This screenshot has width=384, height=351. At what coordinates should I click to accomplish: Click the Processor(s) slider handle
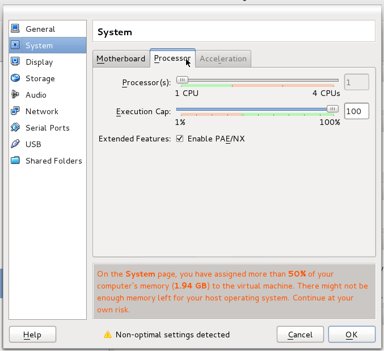tap(182, 80)
